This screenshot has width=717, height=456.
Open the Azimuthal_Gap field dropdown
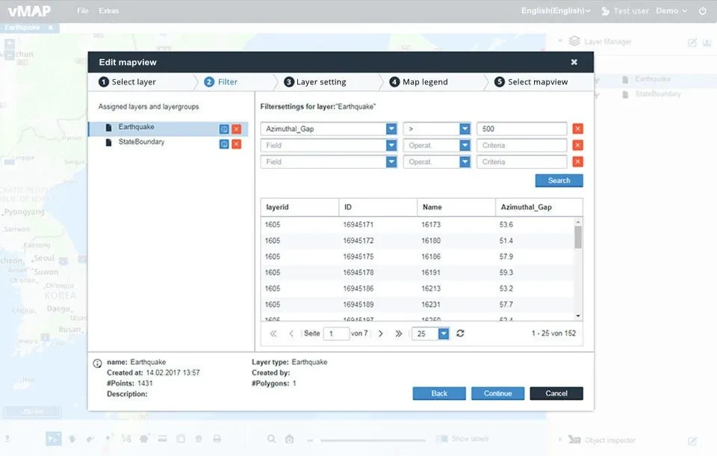(x=391, y=129)
